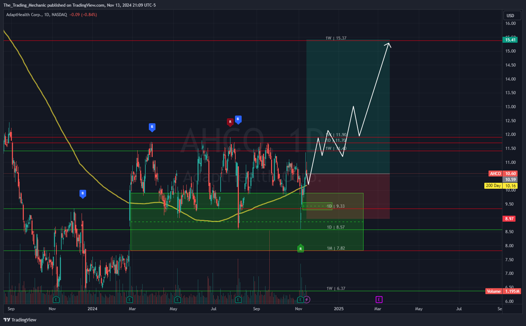Click the 12.50 price axis label
Image resolution: width=526 pixels, height=326 pixels.
point(510,121)
